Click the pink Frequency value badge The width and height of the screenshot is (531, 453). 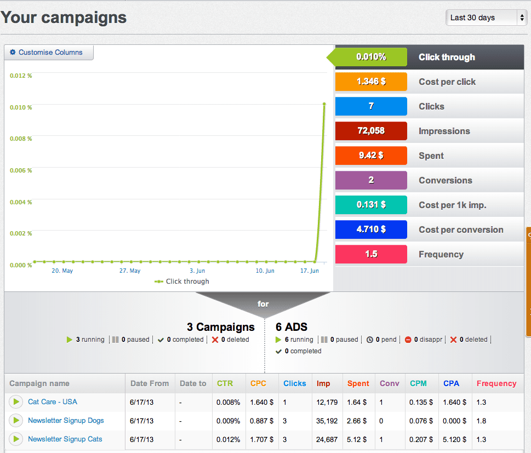[371, 254]
